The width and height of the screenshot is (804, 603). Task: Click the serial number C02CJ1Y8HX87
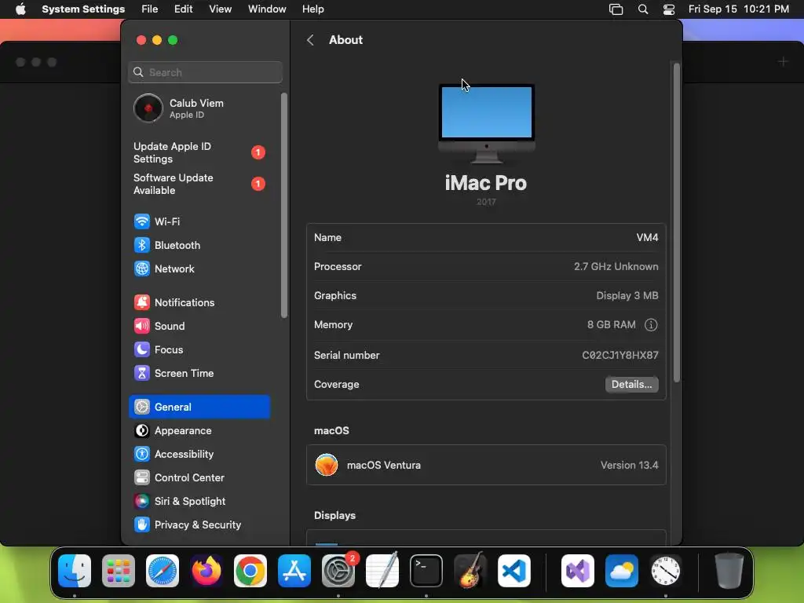(x=620, y=356)
